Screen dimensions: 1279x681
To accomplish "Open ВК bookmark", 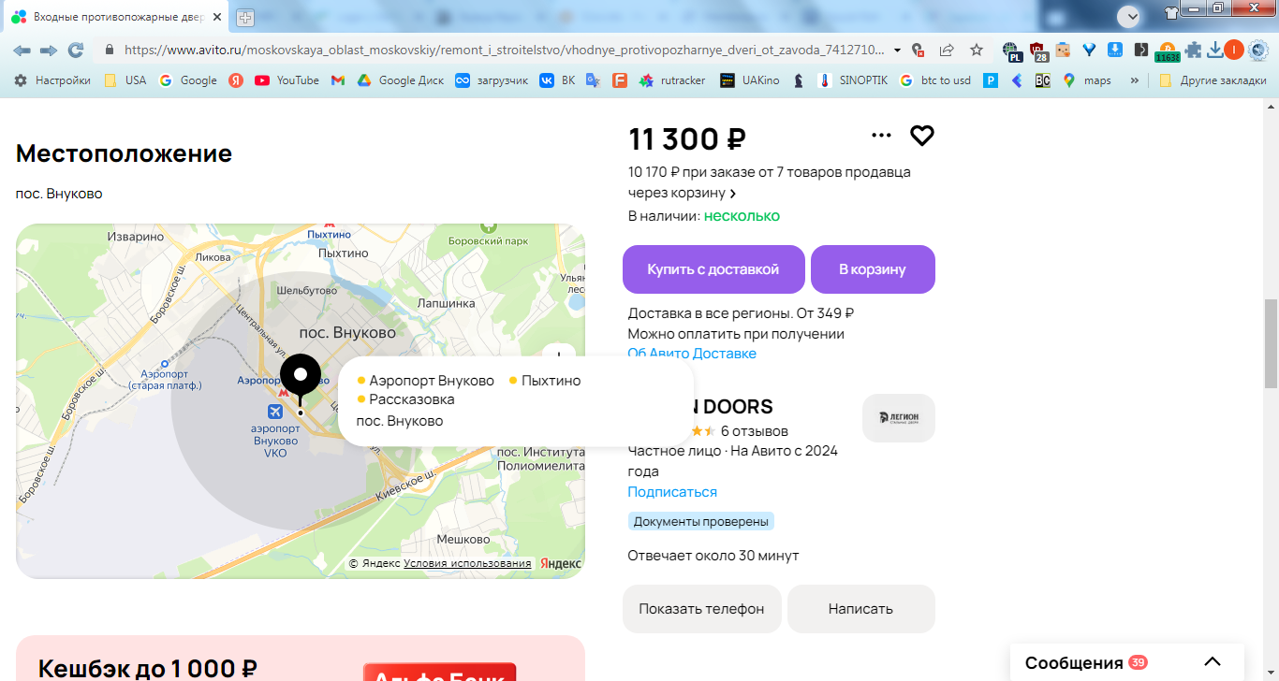I will click(x=557, y=80).
